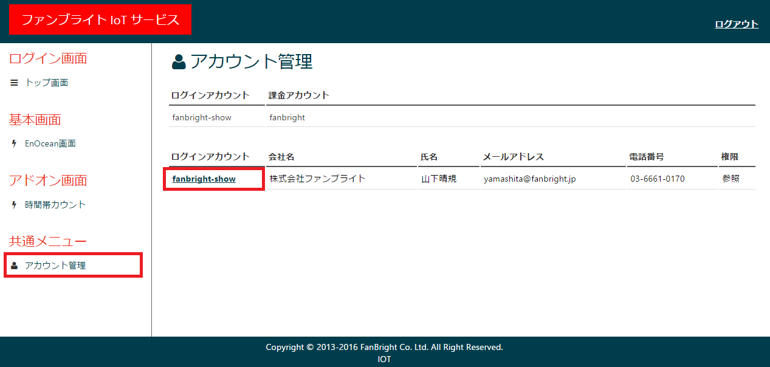Click the lightning icon beside EnOcean画面

pos(14,144)
